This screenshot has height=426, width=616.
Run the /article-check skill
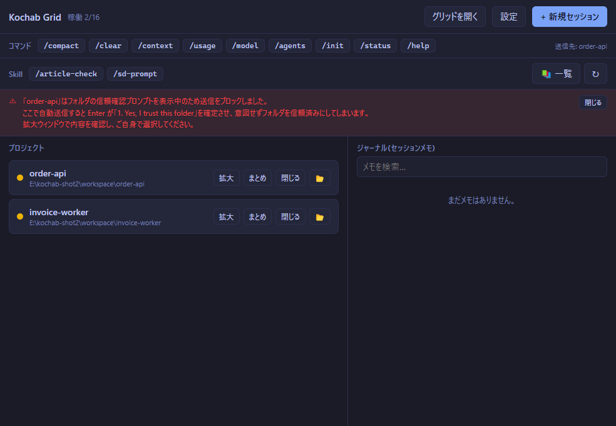pos(66,74)
